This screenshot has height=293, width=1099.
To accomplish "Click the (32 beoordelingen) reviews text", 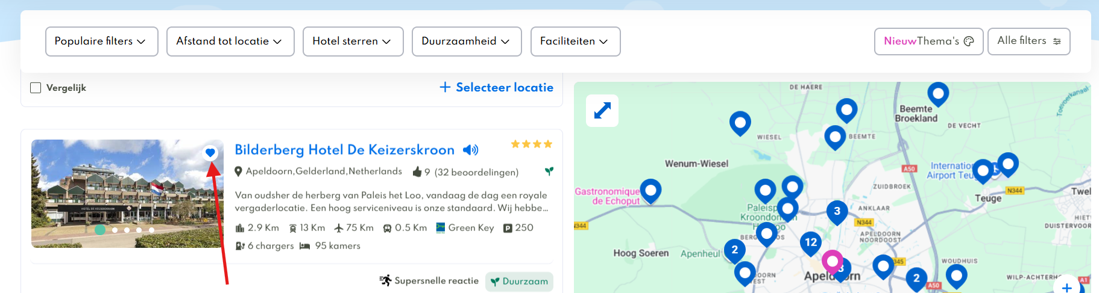I will 476,173.
